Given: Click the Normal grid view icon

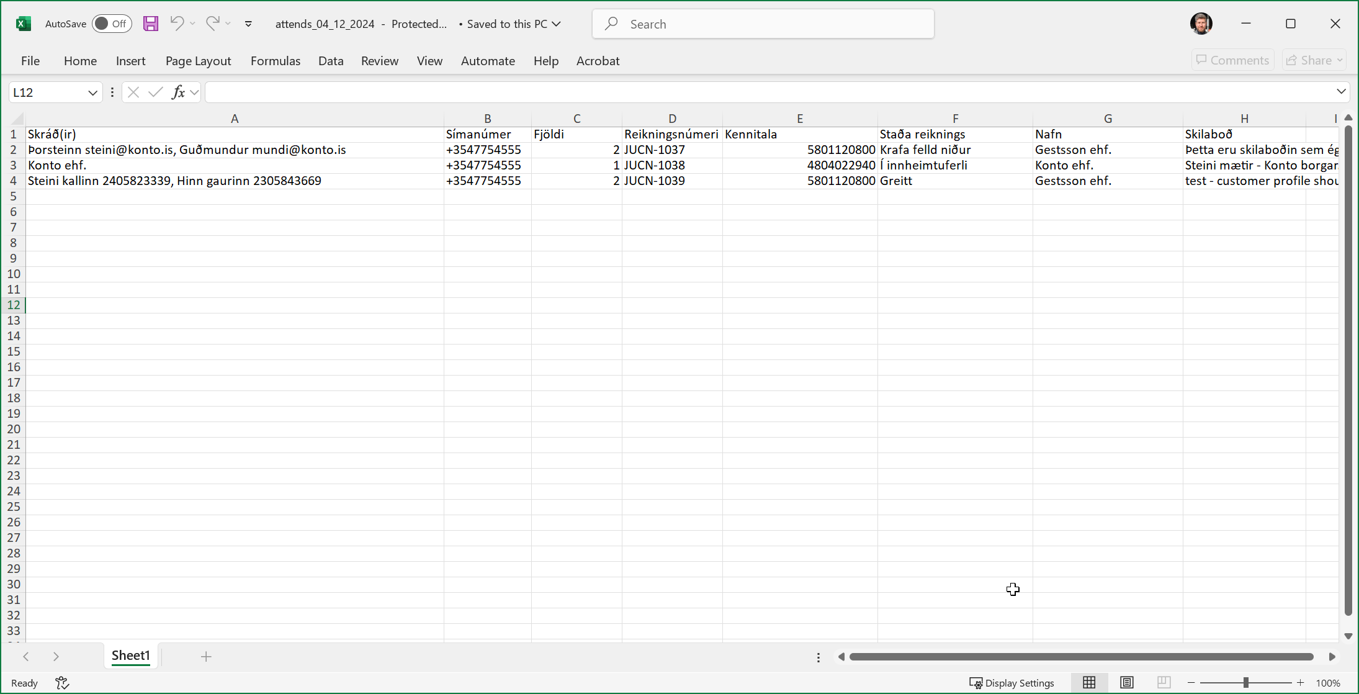Looking at the screenshot, I should tap(1089, 683).
